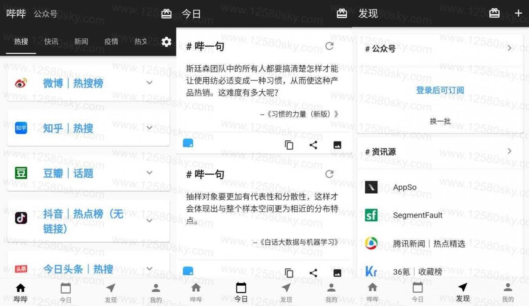Tap 哔哔 in right screen's bottom bar

coord(372,293)
